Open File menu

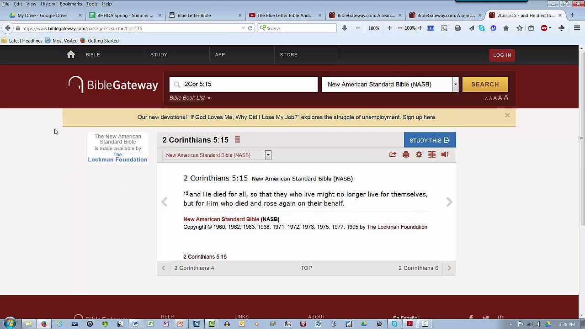click(x=6, y=4)
